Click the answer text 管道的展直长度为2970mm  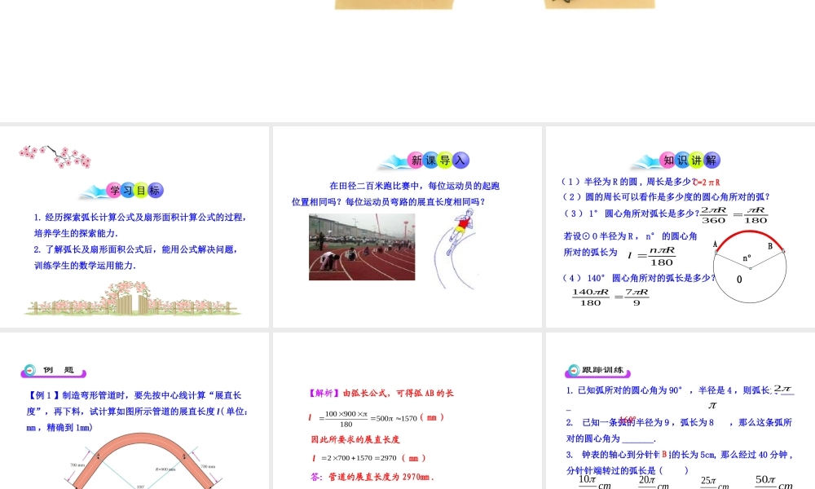380,476
